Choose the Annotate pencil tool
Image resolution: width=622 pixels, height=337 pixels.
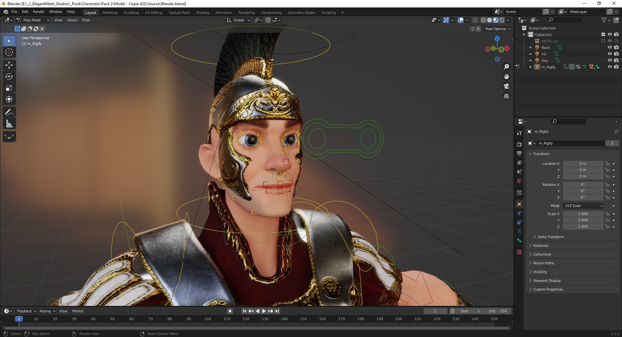coord(9,112)
